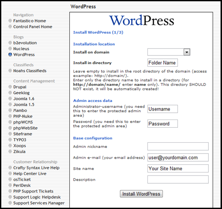222x209 pixels.
Task: Click the Install WordPress button
Action: pyautogui.click(x=141, y=194)
